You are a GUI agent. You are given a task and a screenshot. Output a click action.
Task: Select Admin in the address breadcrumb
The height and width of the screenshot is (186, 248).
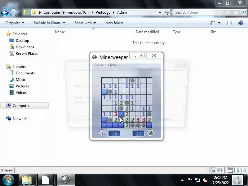(x=122, y=12)
